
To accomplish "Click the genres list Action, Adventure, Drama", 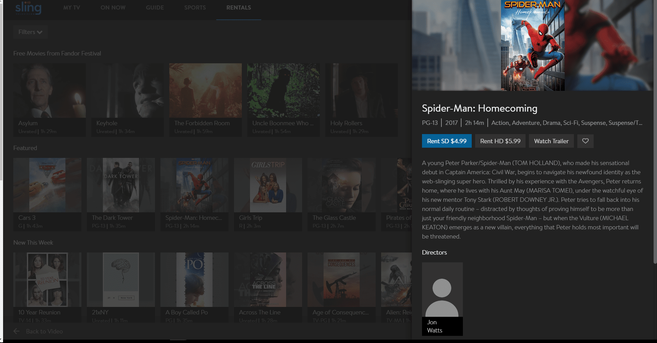I will pos(567,123).
